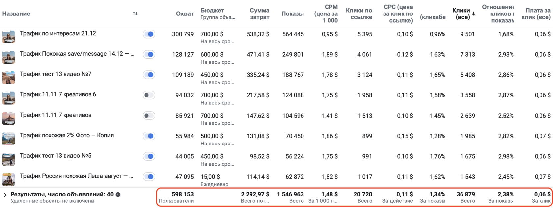Click the Показы column header
553x209 pixels.
[292, 13]
